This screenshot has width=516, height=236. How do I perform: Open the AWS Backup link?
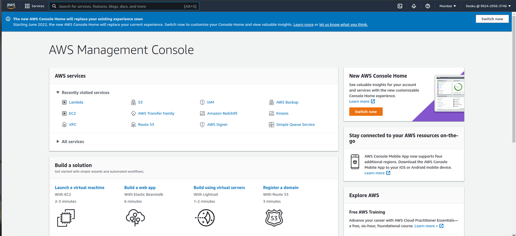click(287, 102)
